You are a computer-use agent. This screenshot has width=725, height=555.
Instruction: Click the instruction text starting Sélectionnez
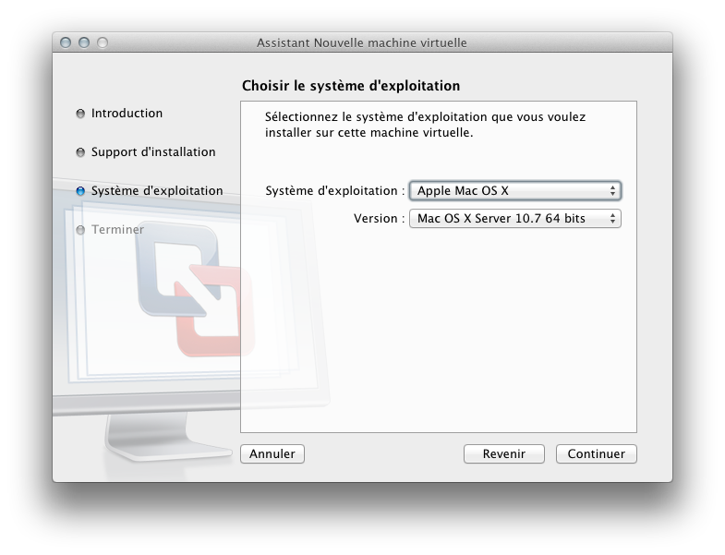[425, 125]
